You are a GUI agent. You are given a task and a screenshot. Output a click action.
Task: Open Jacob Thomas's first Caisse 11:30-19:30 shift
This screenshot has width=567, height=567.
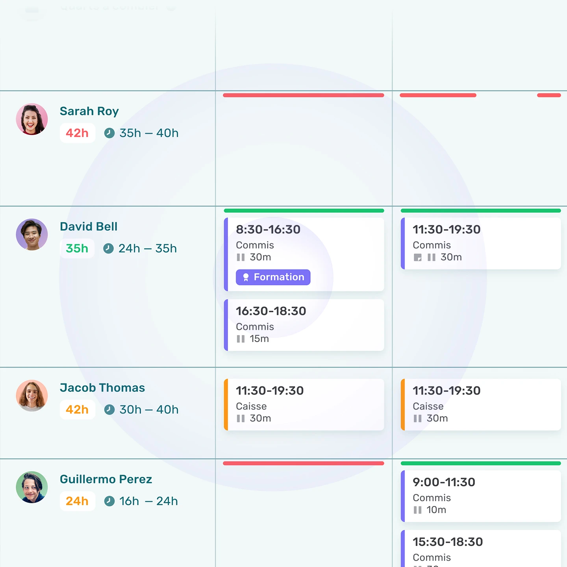(x=304, y=404)
